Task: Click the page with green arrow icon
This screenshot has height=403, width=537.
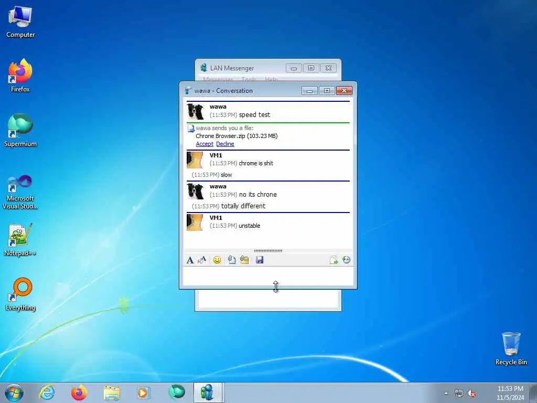Action: (334, 260)
